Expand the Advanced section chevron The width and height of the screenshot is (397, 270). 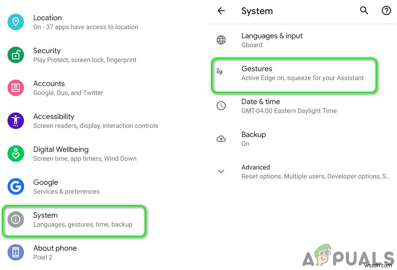click(221, 172)
